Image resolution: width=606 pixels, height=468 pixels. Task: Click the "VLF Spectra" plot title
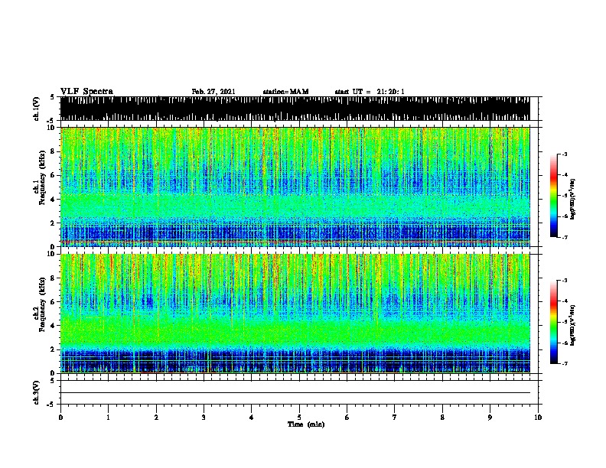click(86, 92)
